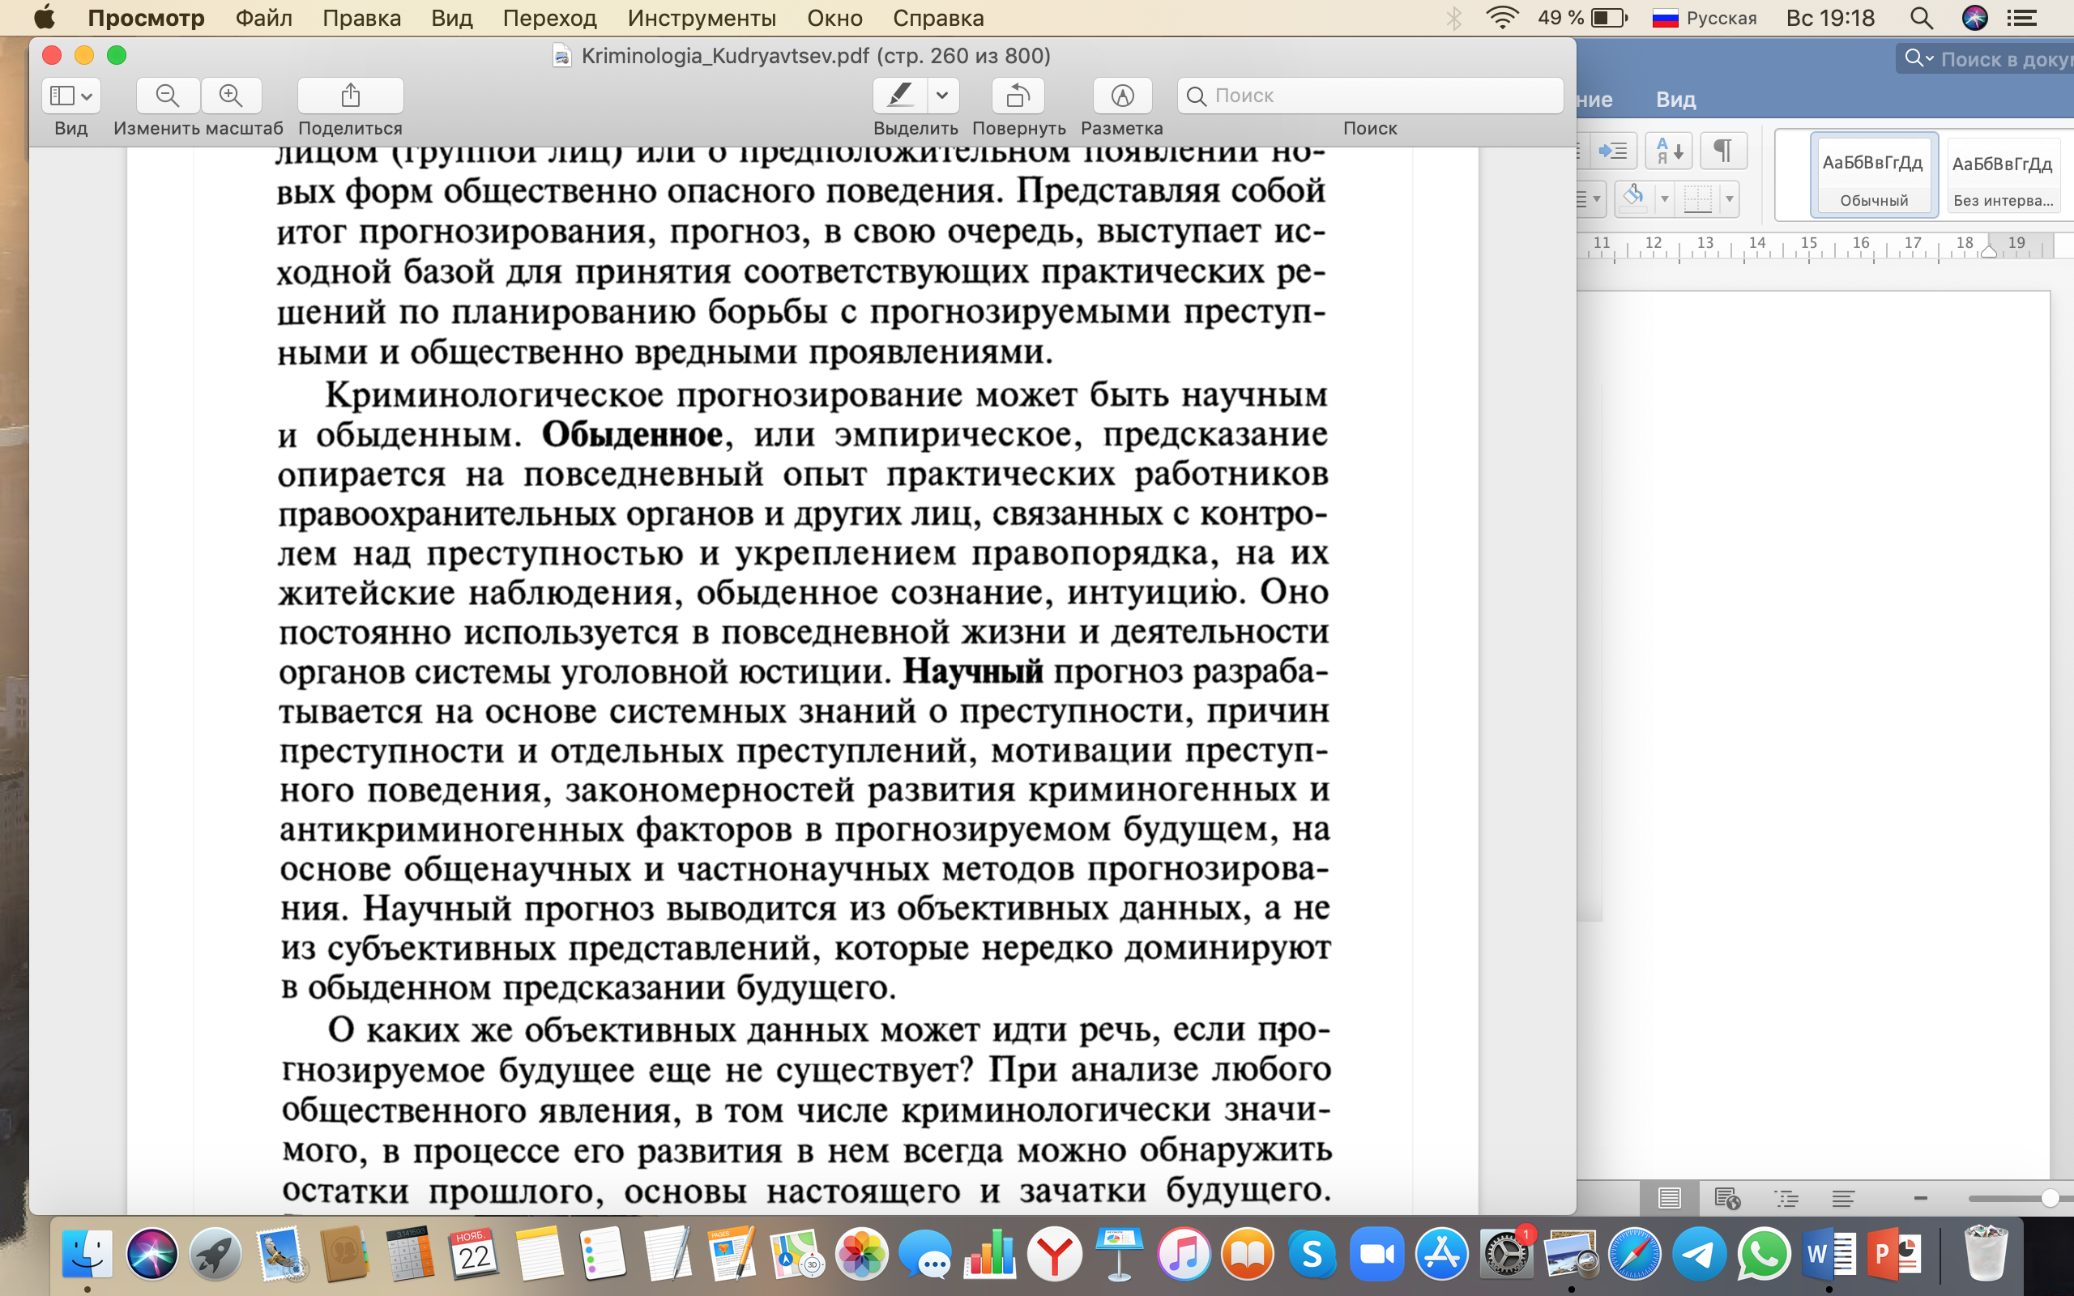Open PowerPoint from the Dock
Image resolution: width=2074 pixels, height=1296 pixels.
click(1893, 1253)
